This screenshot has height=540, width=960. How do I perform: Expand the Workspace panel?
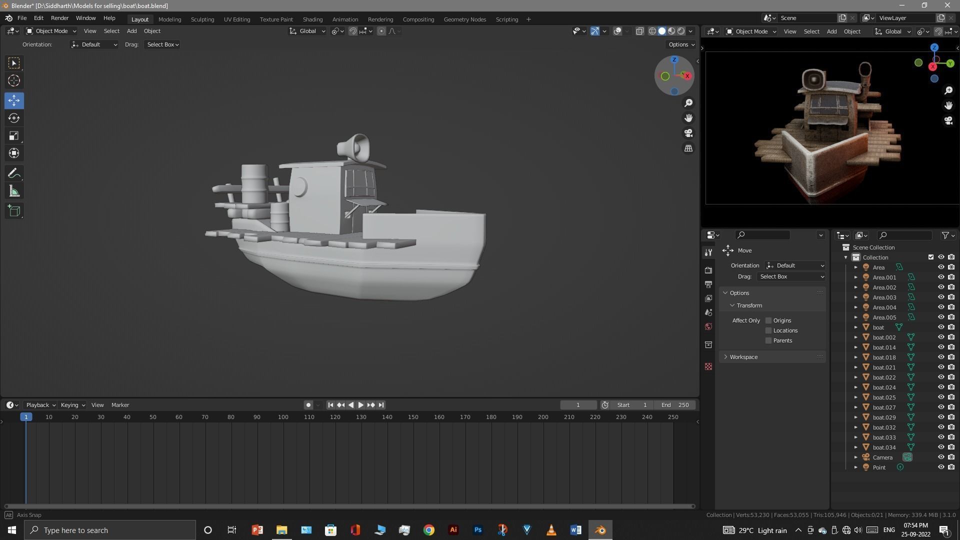[x=726, y=357]
